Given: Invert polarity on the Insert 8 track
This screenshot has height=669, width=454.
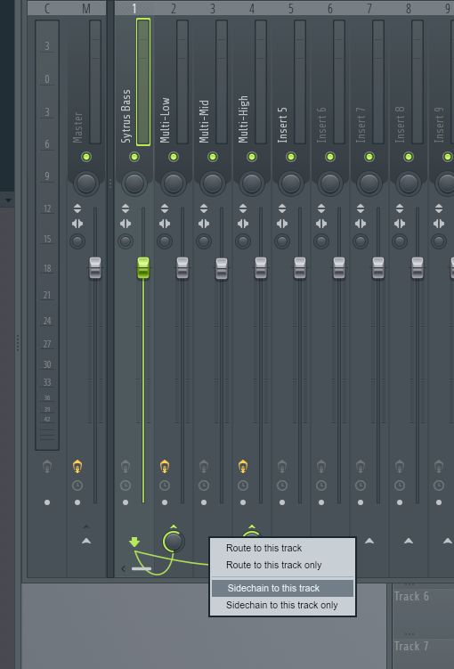Looking at the screenshot, I should click(x=400, y=208).
